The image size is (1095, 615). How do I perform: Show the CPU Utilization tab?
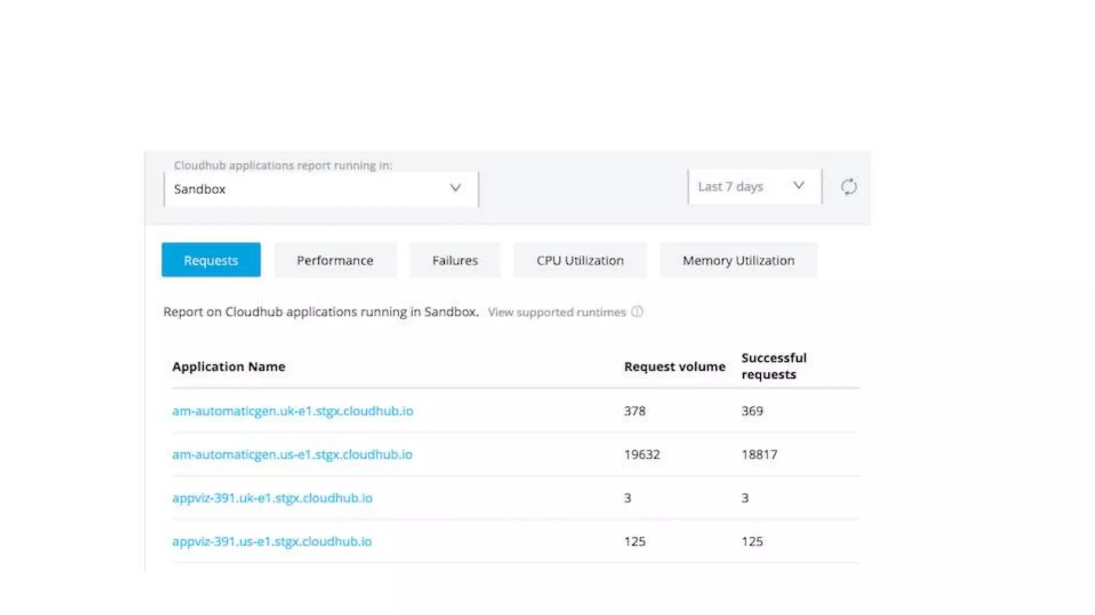point(580,260)
